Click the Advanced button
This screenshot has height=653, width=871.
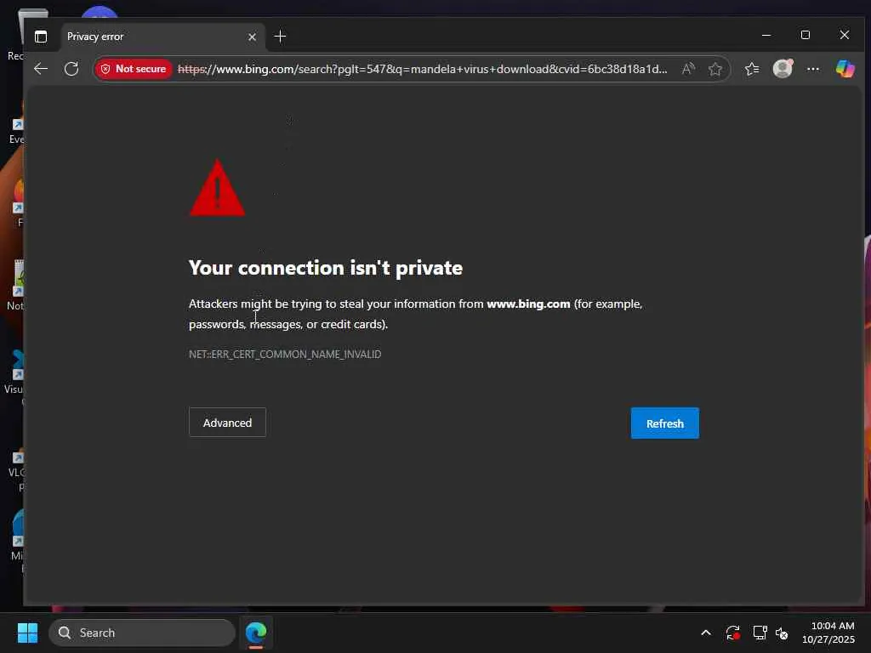227,423
